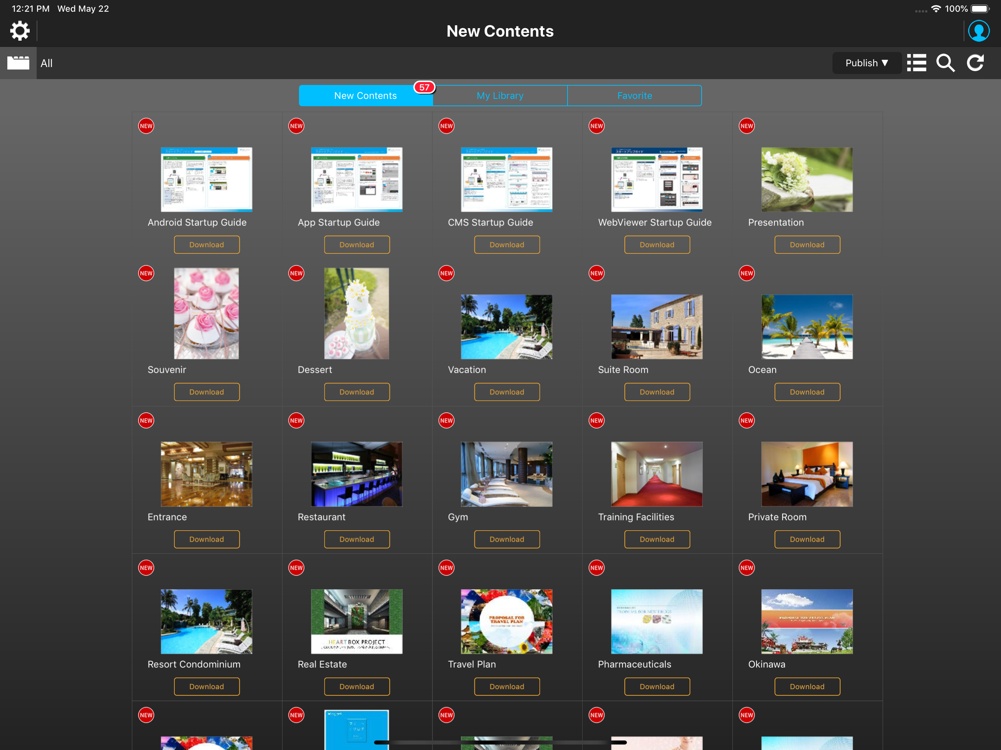Click the refresh icon

[975, 63]
